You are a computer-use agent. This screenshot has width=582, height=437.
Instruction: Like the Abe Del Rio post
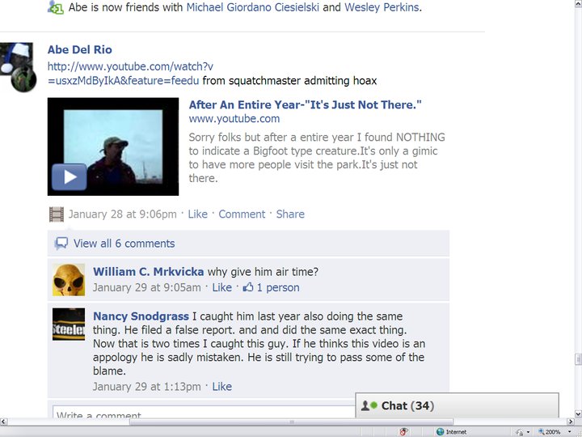197,214
